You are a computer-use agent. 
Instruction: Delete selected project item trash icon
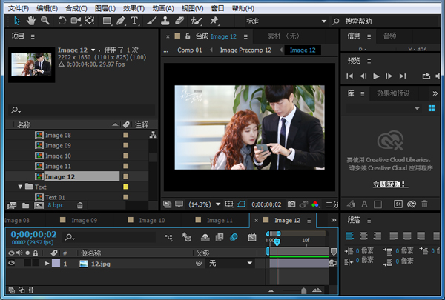tap(80, 205)
